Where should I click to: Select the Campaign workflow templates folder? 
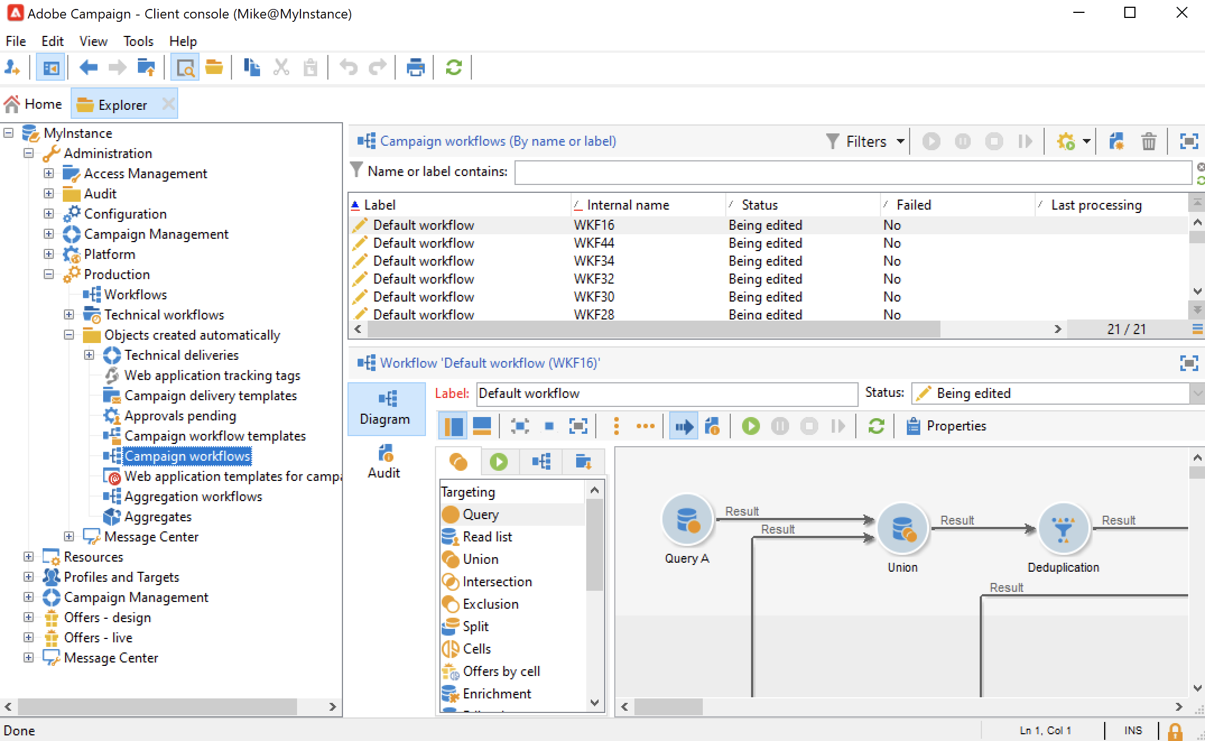pos(215,436)
